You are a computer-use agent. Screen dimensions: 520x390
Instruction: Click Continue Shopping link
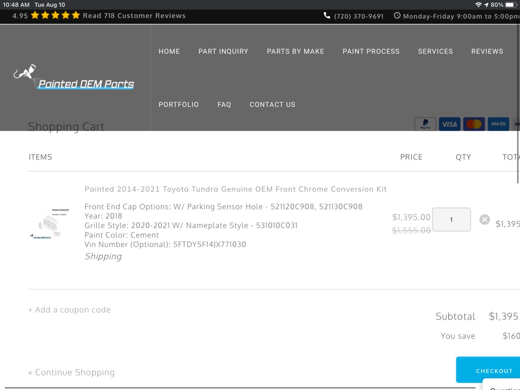[x=71, y=373]
